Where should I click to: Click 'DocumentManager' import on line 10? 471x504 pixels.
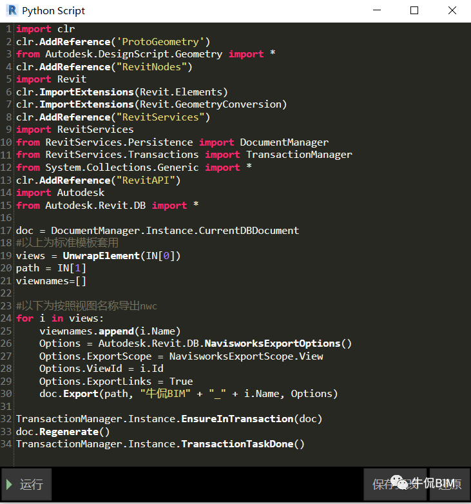coord(284,142)
